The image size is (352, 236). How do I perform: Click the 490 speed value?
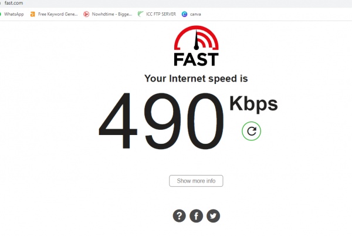pos(161,122)
